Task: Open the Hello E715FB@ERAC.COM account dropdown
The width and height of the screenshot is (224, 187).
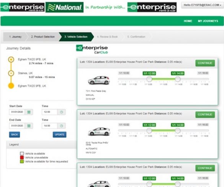Action: click(x=202, y=5)
